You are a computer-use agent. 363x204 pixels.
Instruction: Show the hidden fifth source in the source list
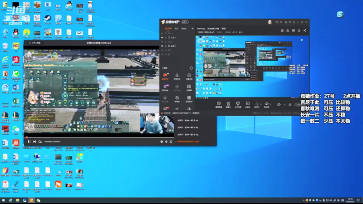tap(162, 50)
